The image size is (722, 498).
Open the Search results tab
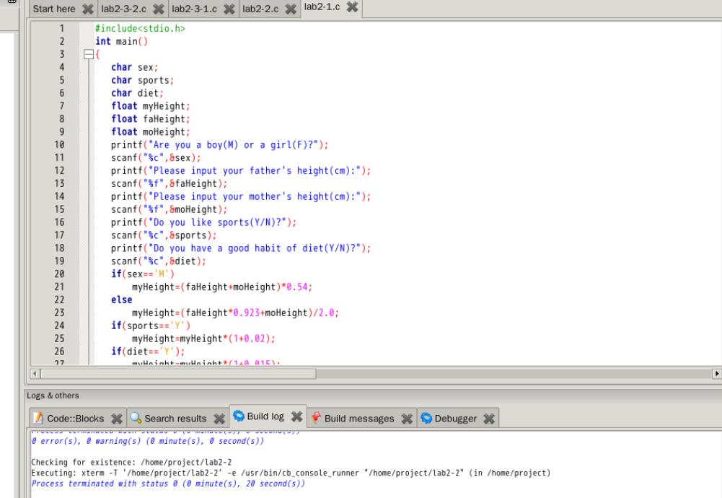[x=175, y=419]
